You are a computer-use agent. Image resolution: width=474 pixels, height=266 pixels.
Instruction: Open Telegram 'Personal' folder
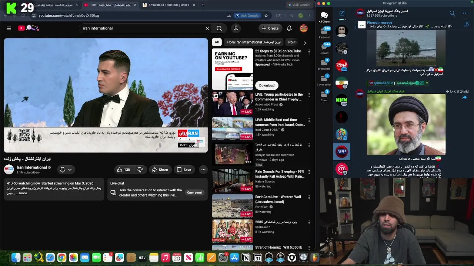[x=324, y=33]
